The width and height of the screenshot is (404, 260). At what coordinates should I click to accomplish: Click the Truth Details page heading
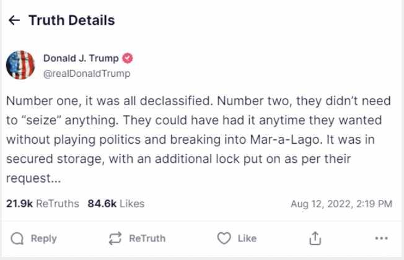click(x=71, y=20)
